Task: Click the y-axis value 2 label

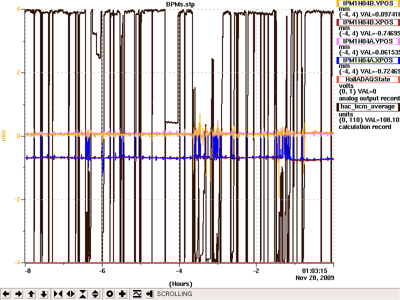Action: (x=18, y=72)
